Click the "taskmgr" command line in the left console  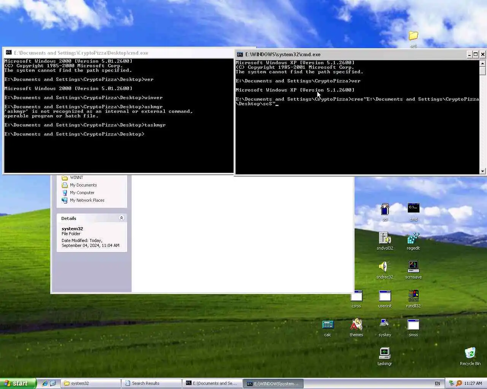point(85,125)
